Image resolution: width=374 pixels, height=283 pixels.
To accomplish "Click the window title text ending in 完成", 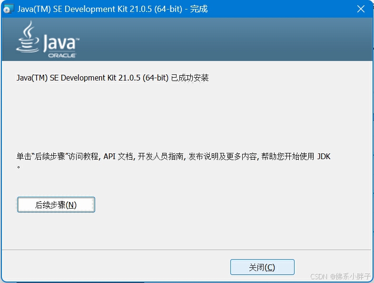I will [x=113, y=9].
